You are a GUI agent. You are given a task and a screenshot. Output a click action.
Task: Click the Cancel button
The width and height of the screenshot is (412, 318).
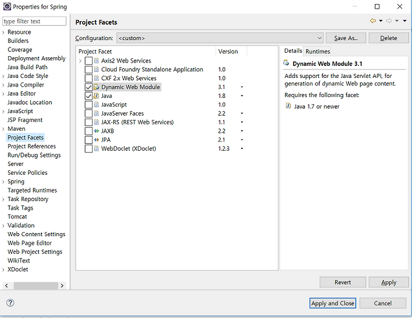click(383, 303)
